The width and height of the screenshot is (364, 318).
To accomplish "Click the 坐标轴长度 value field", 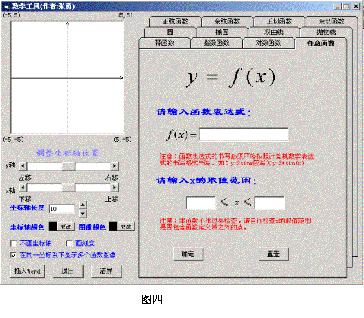I will (62, 209).
